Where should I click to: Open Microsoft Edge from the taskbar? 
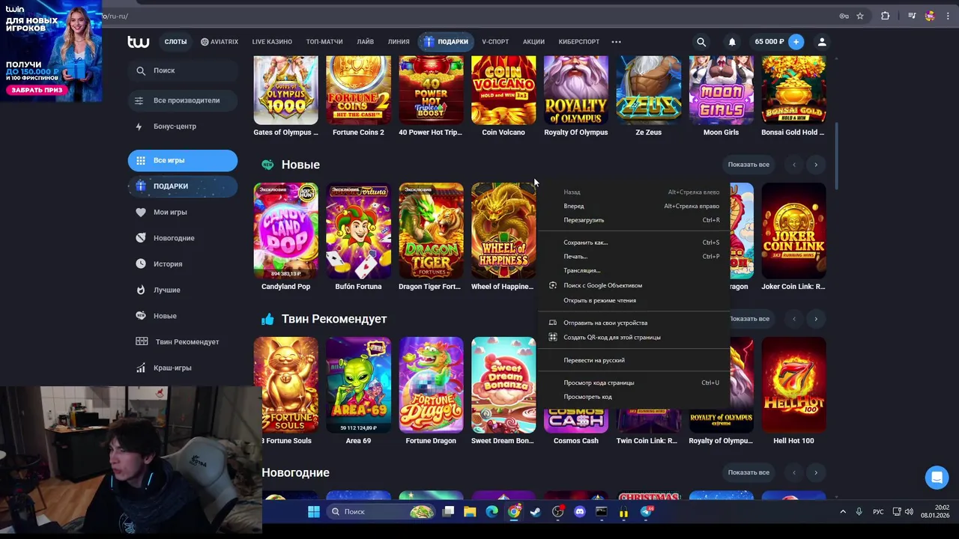click(x=492, y=511)
